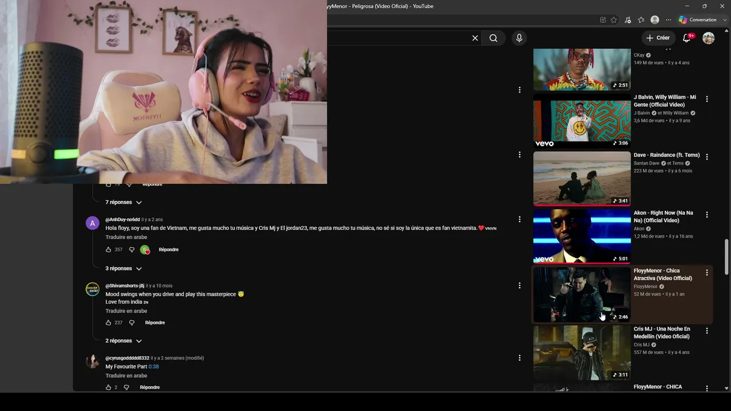Click comment date 'il y a 2 ans'
The height and width of the screenshot is (411, 731).
152,220
